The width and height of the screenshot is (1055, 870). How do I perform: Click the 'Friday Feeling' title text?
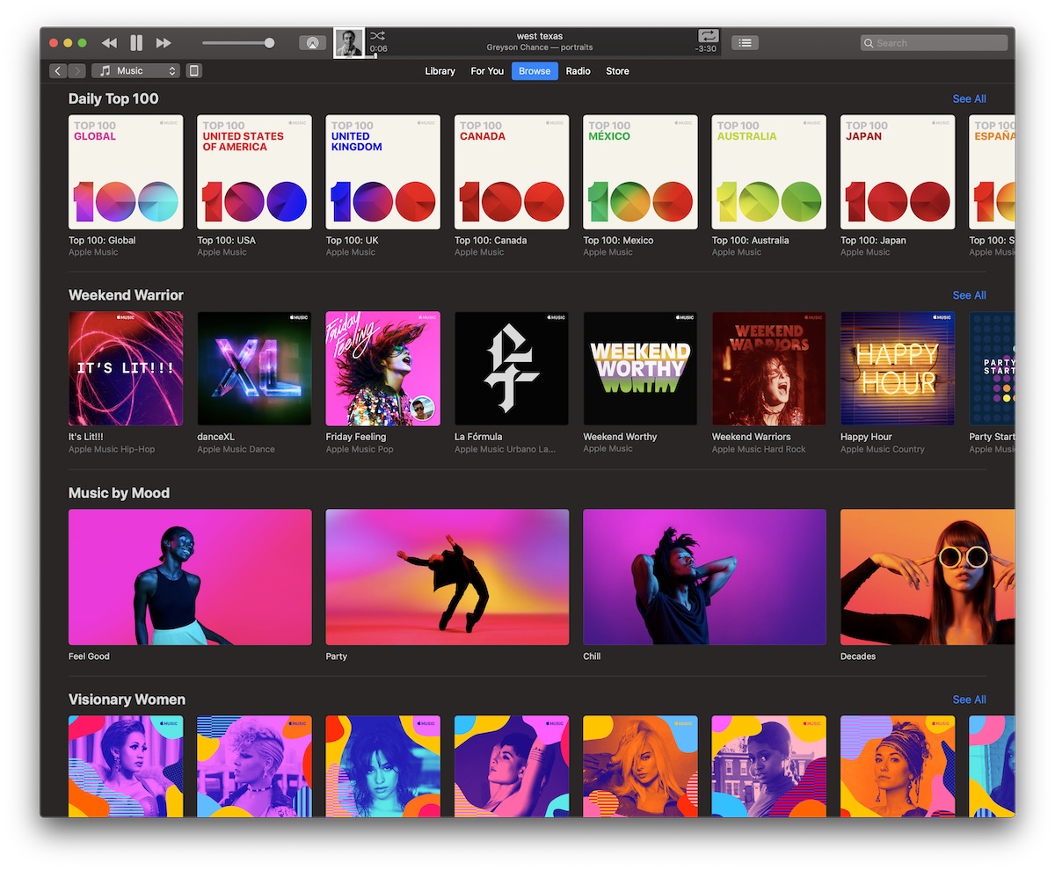pyautogui.click(x=356, y=437)
